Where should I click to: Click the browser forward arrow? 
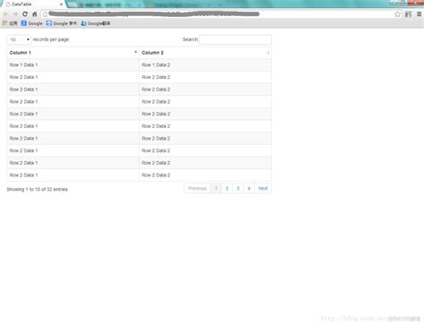(x=15, y=14)
